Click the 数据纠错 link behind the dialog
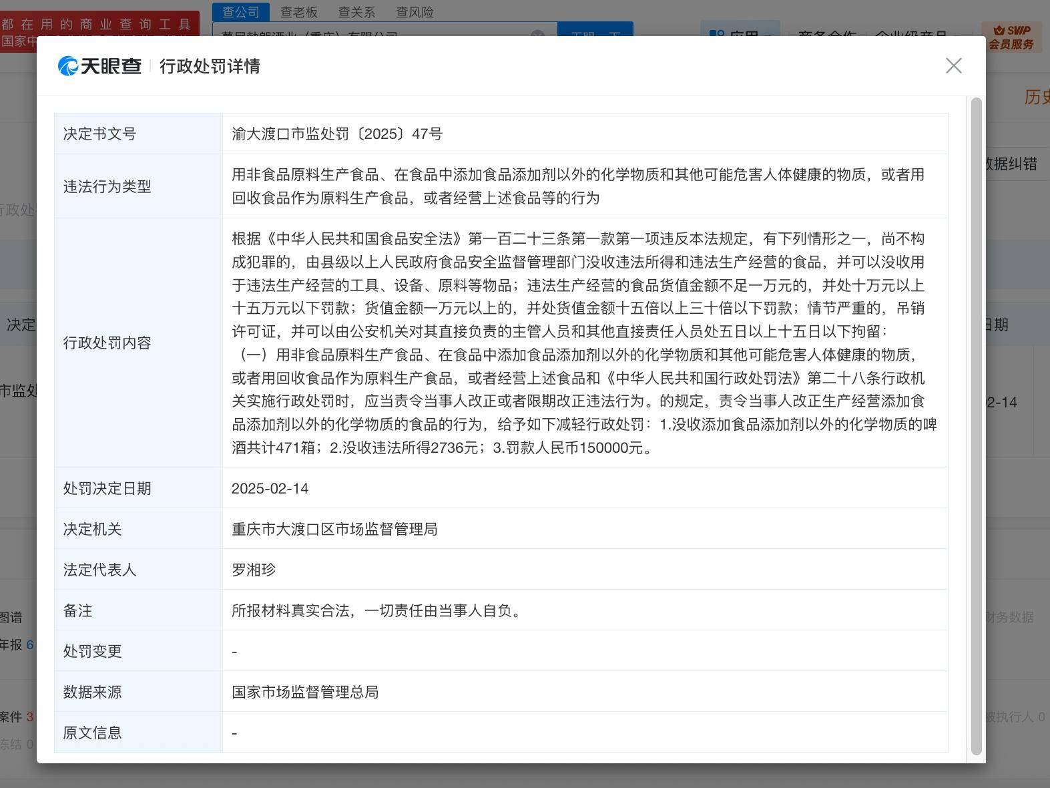Viewport: 1050px width, 788px height. coord(1011,164)
